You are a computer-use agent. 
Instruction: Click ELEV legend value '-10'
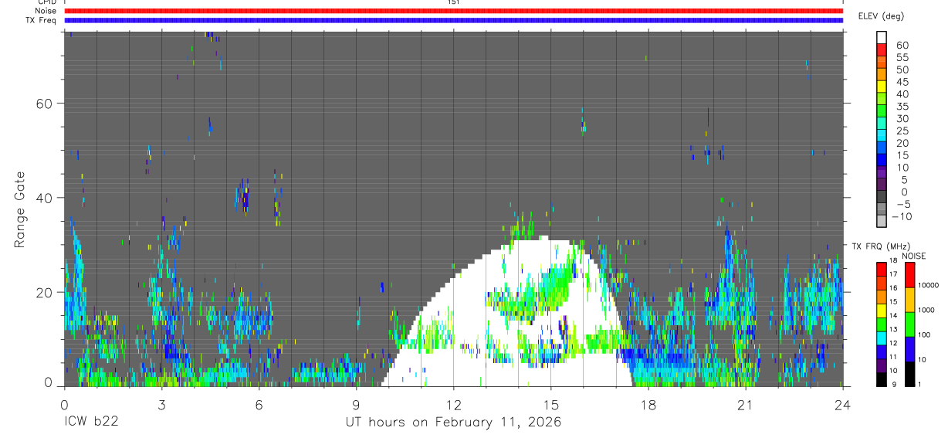[x=903, y=217]
